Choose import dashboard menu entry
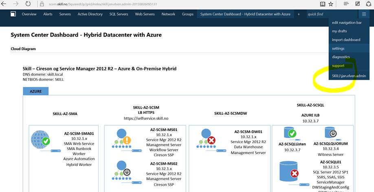 346,40
